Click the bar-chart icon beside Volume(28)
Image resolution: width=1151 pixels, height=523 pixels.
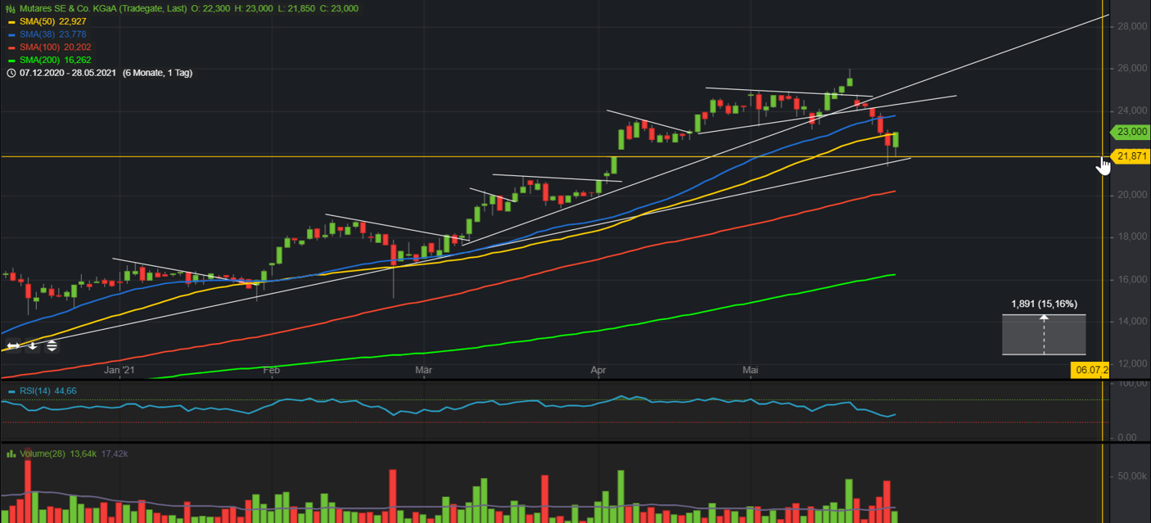point(11,453)
